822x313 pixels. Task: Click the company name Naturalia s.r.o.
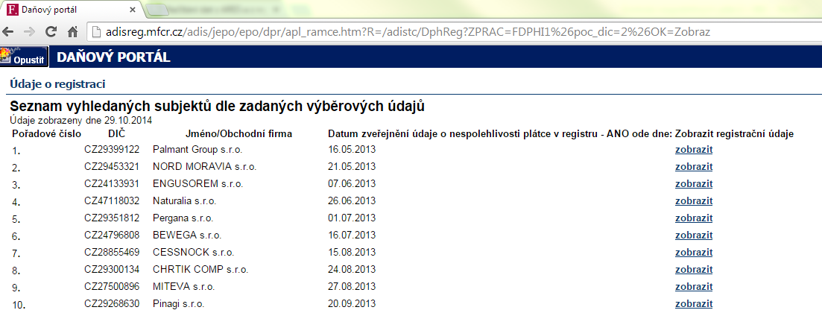pyautogui.click(x=185, y=201)
